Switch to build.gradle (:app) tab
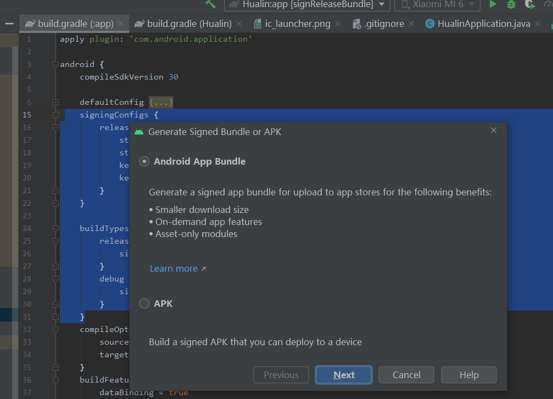This screenshot has height=399, width=553. point(75,24)
